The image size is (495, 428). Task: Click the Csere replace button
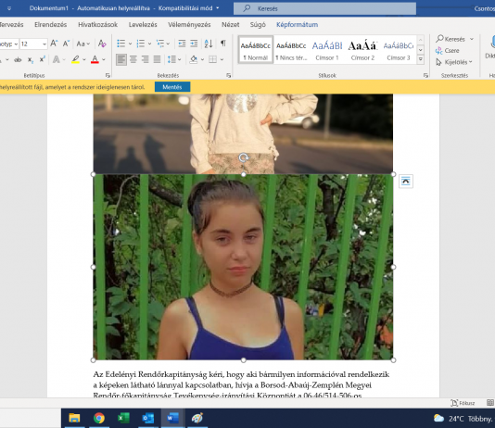pyautogui.click(x=447, y=50)
